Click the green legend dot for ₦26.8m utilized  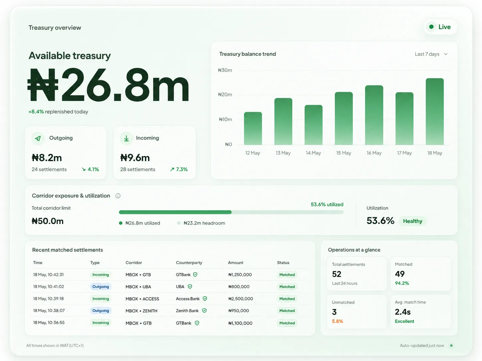[121, 223]
